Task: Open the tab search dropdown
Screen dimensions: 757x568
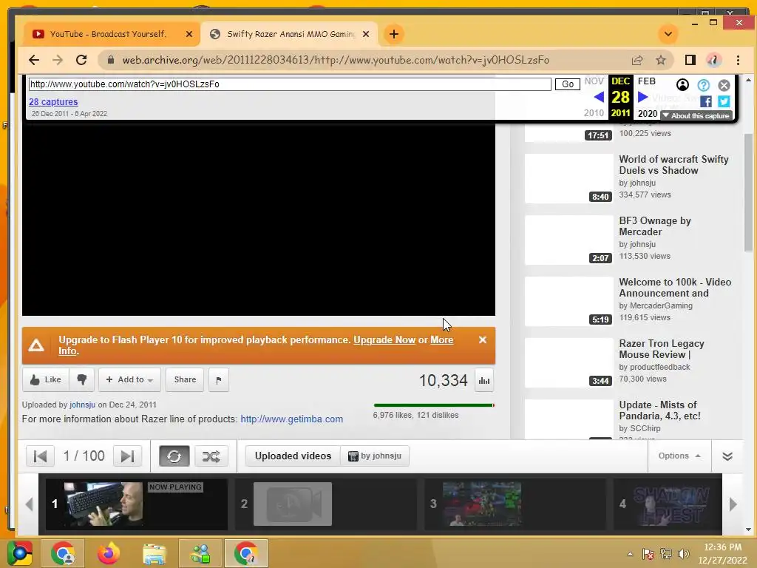Action: (668, 34)
